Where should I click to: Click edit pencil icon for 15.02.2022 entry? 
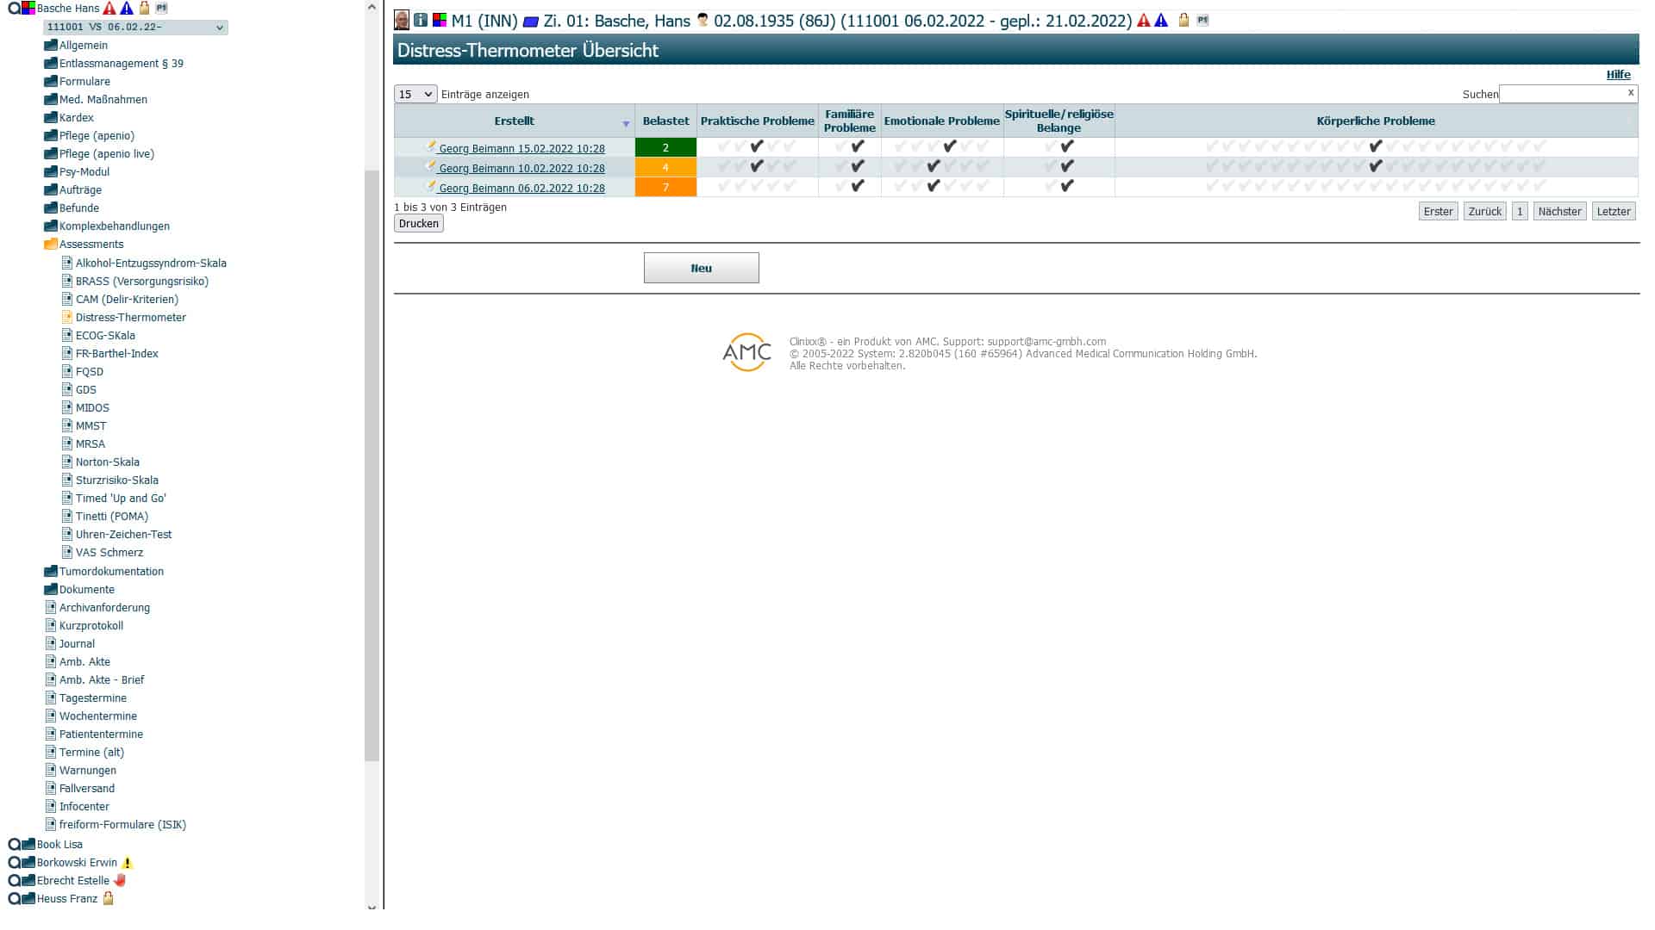click(431, 146)
